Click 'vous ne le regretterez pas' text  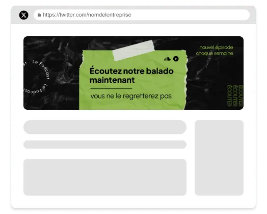coord(131,96)
